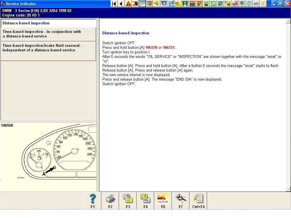Click the red technician toolbar icon

234,3
